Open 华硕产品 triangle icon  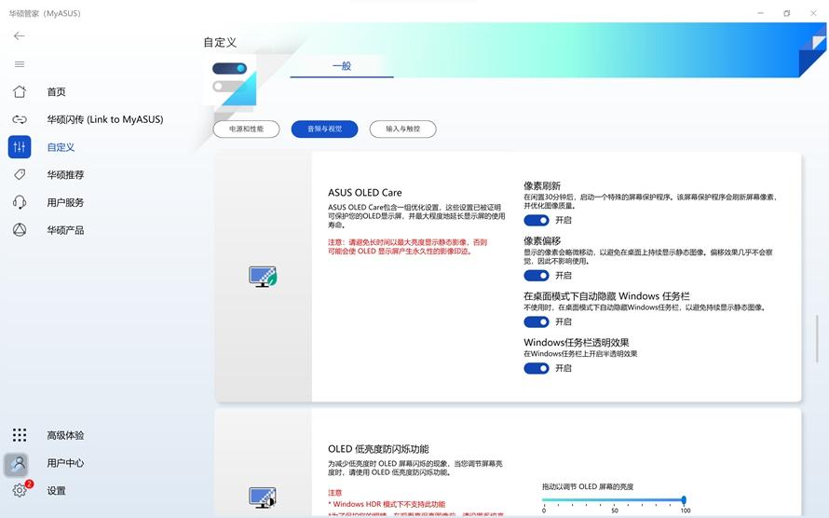pyautogui.click(x=19, y=230)
